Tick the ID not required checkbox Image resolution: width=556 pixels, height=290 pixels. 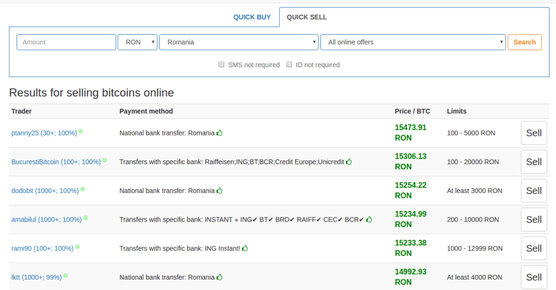(x=289, y=65)
